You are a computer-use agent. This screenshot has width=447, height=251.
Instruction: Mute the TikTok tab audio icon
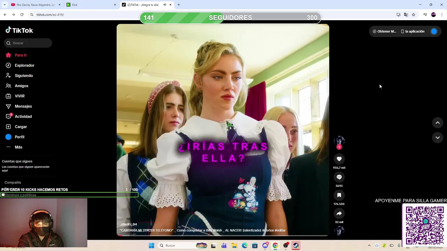tap(164, 5)
